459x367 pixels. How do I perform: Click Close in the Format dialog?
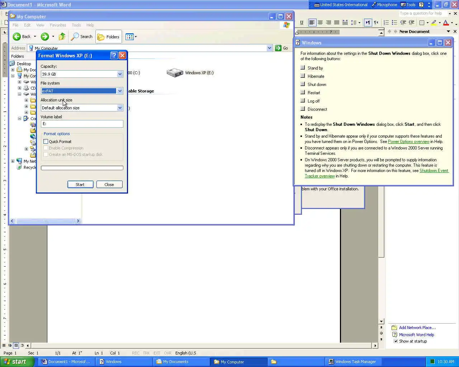click(x=109, y=185)
